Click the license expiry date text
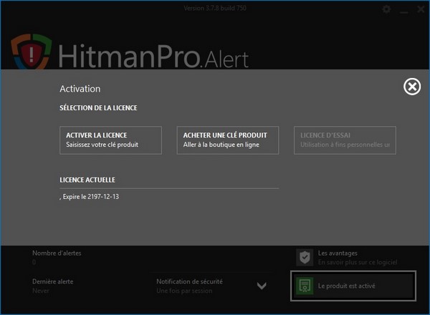Screen dimensions: 430x315 90,197
